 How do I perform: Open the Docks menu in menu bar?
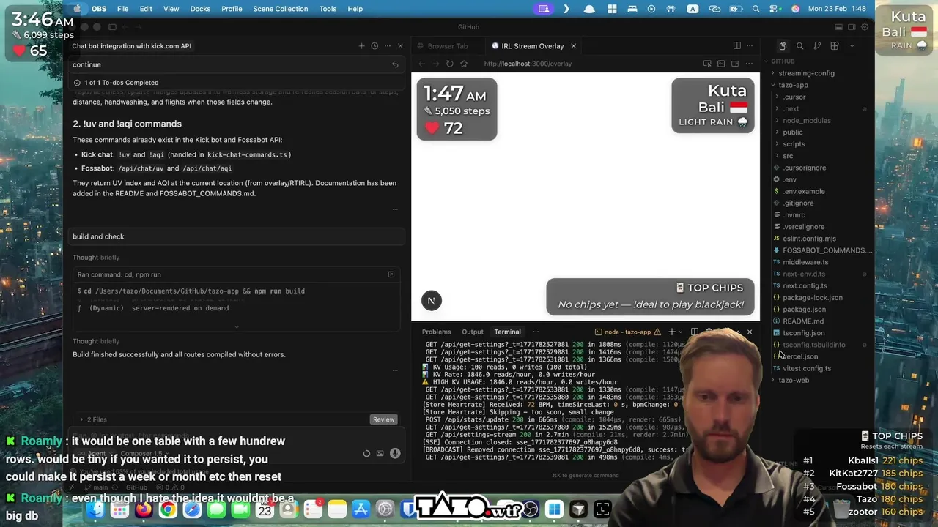(x=200, y=9)
